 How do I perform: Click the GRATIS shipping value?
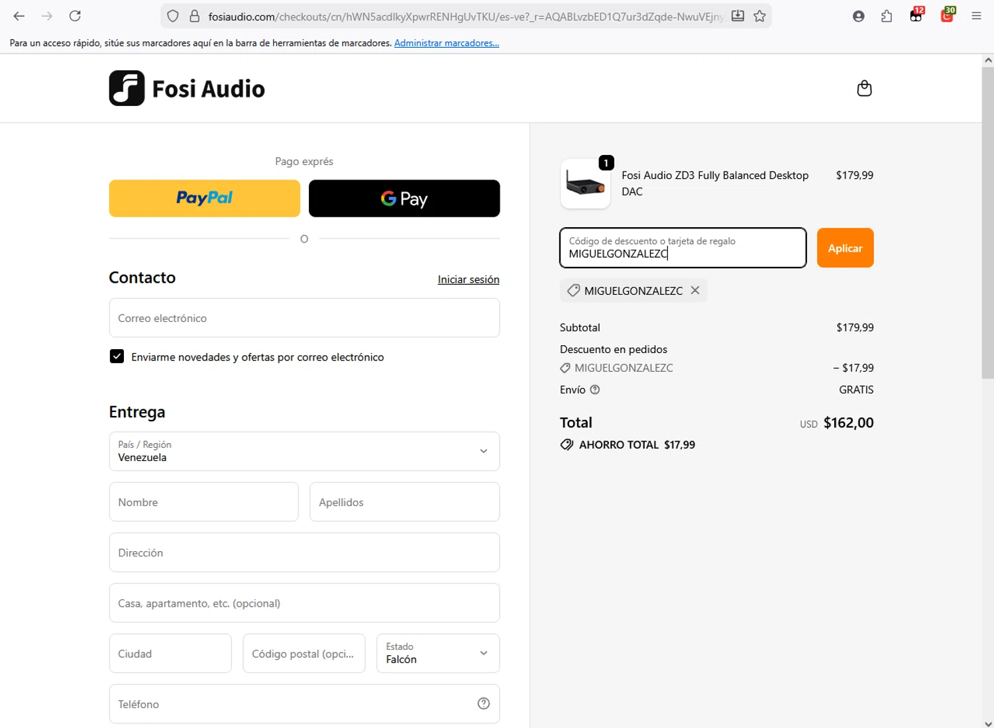856,390
